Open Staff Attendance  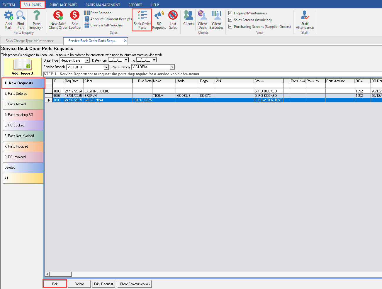tap(305, 20)
